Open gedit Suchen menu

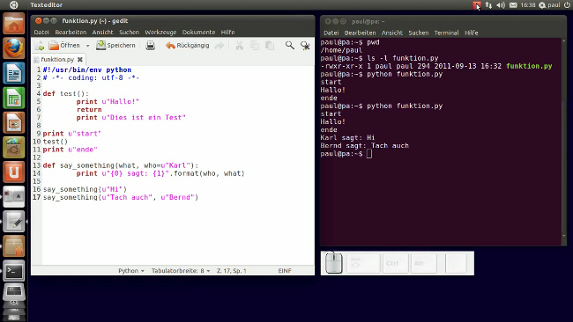click(129, 32)
